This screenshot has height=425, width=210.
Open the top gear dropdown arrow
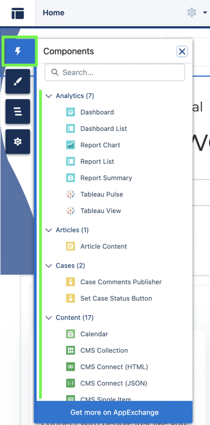(x=205, y=13)
